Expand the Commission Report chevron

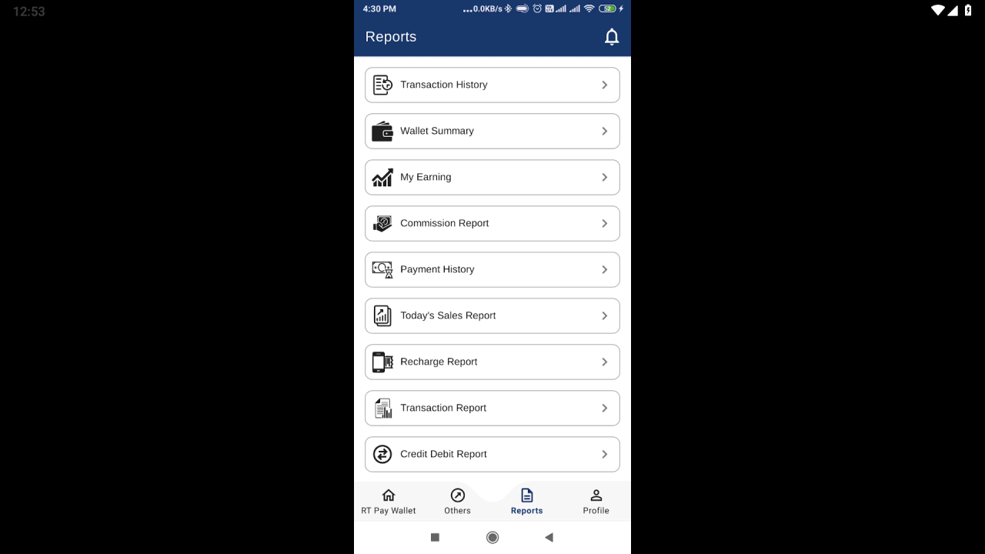pos(604,223)
